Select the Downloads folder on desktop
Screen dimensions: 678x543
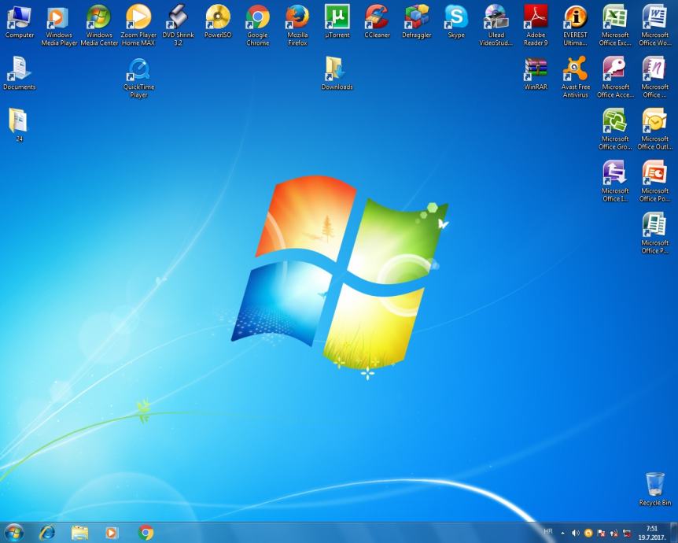[337, 71]
